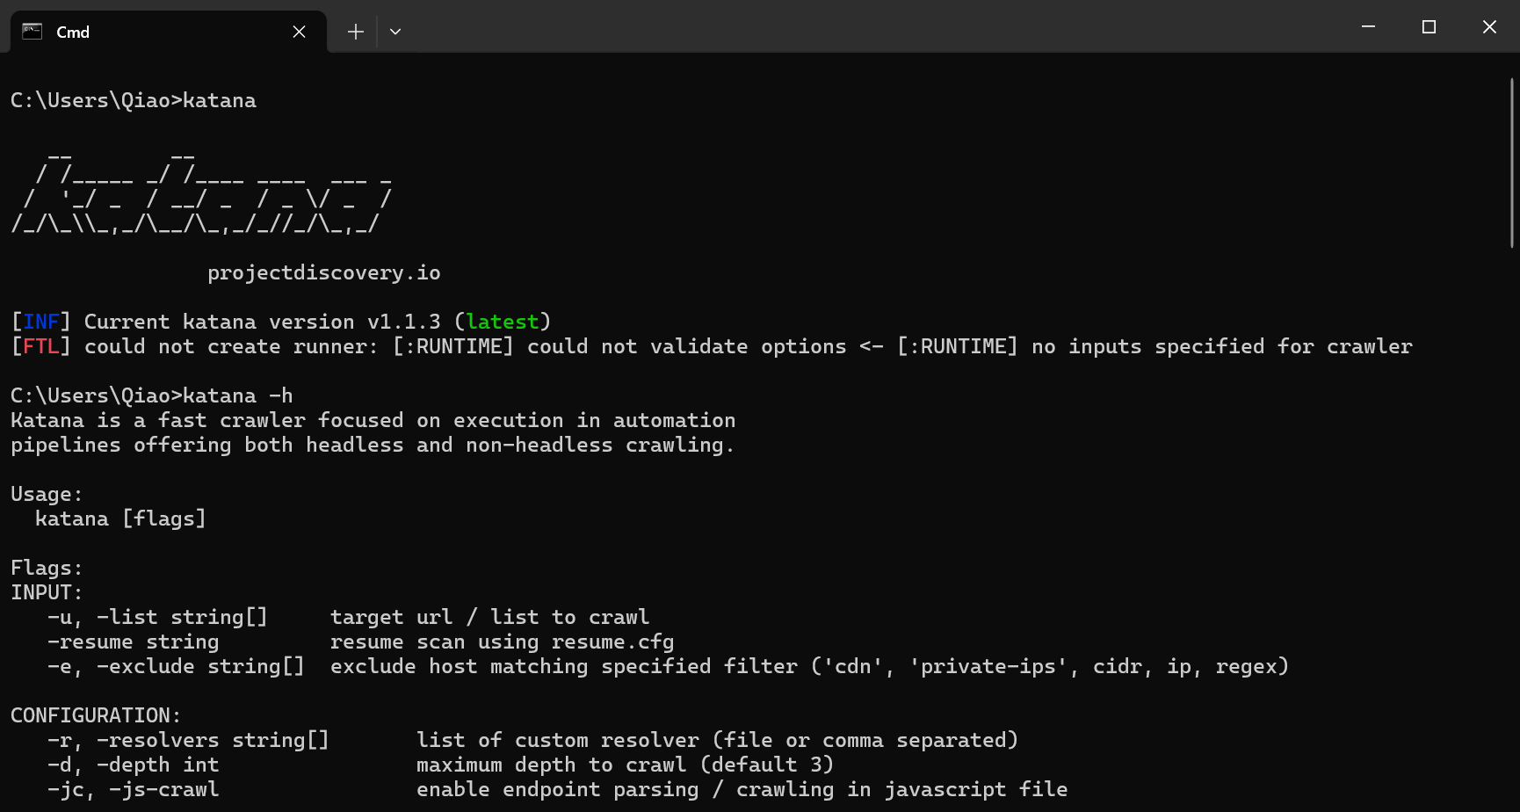Click the "-u, -list string[]" flag
1520x812 pixels.
[157, 617]
